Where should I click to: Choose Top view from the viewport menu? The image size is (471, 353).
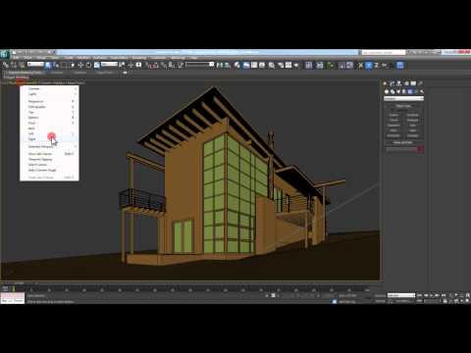click(x=49, y=112)
